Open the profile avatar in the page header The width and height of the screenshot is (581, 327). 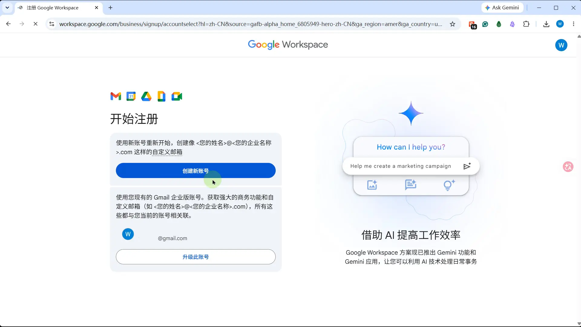tap(561, 45)
